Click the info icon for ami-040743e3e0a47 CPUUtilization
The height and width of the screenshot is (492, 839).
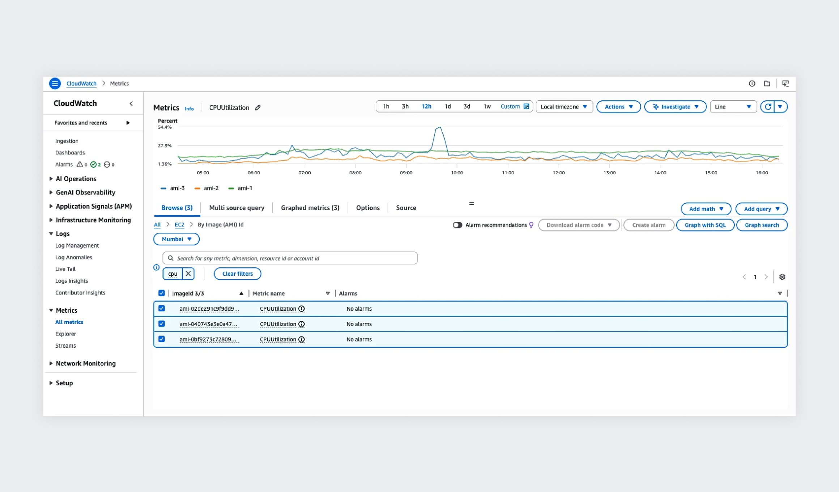(302, 324)
